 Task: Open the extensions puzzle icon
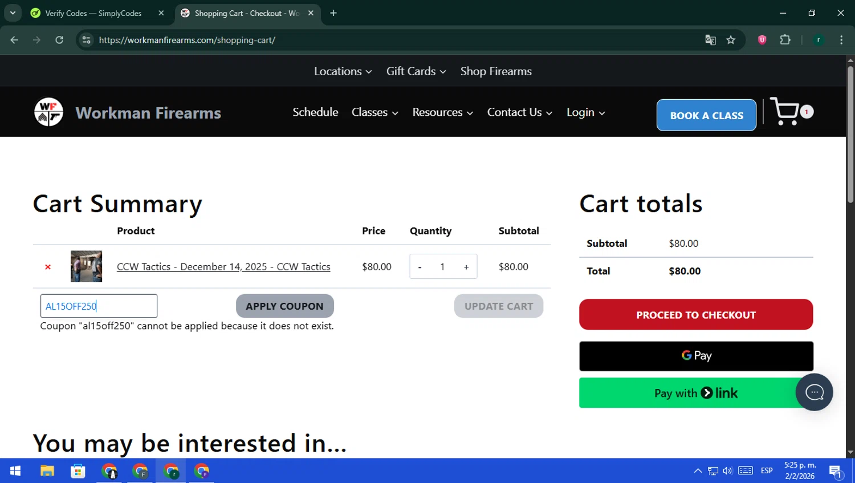pos(785,40)
